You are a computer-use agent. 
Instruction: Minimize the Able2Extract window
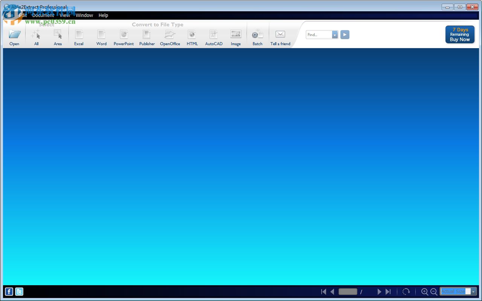447,7
